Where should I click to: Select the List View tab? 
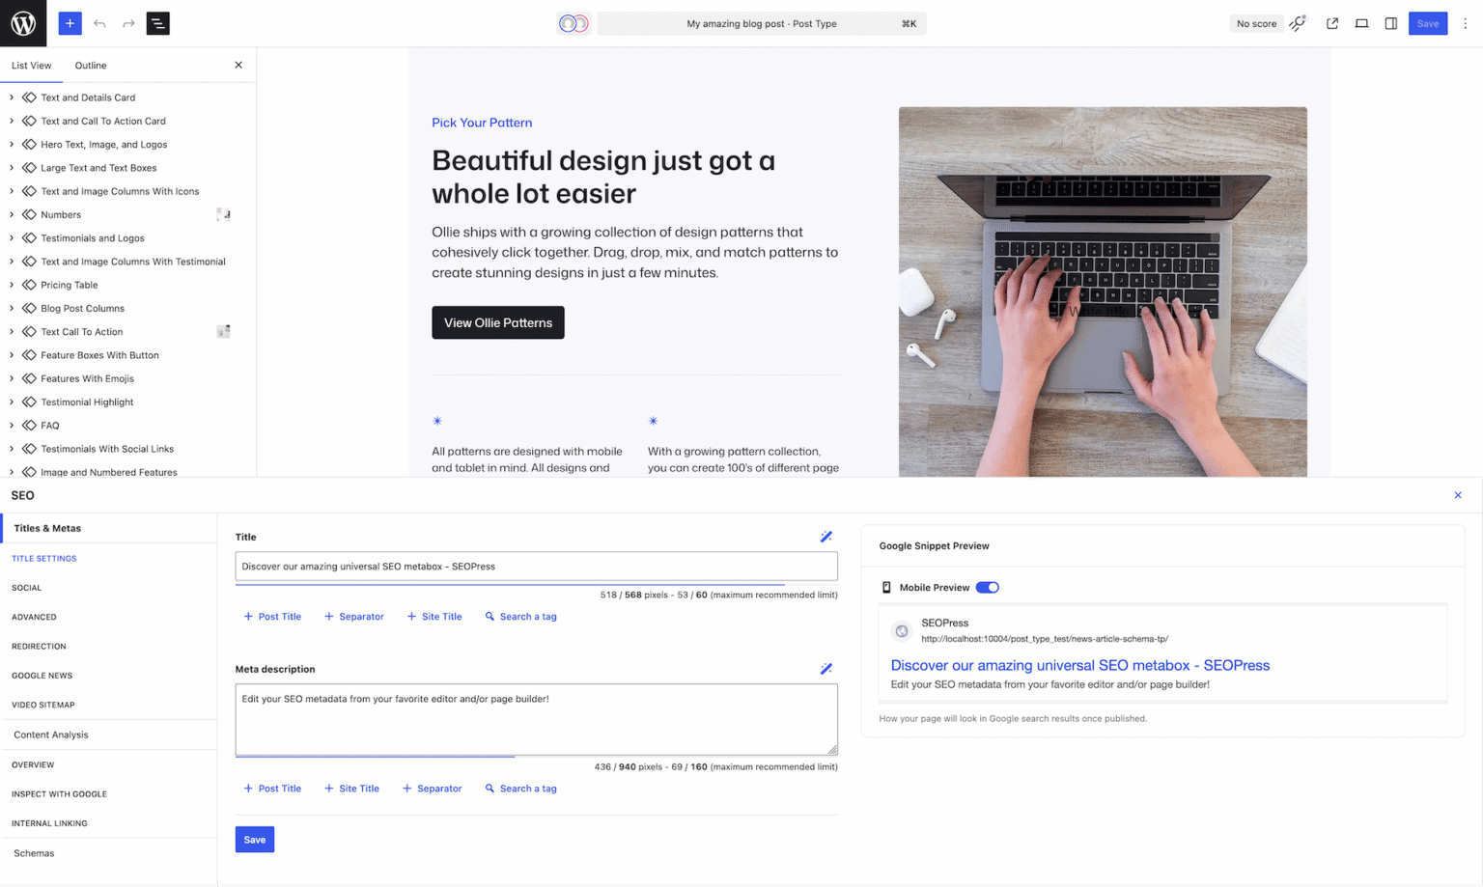tap(32, 66)
